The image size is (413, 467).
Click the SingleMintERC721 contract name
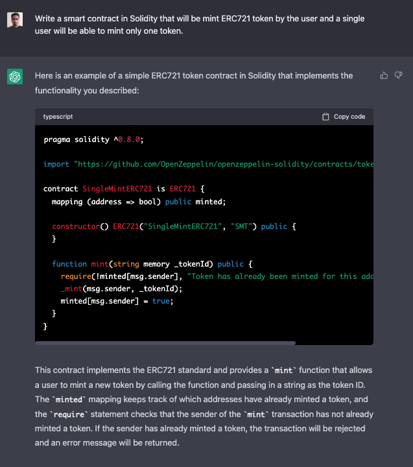117,189
